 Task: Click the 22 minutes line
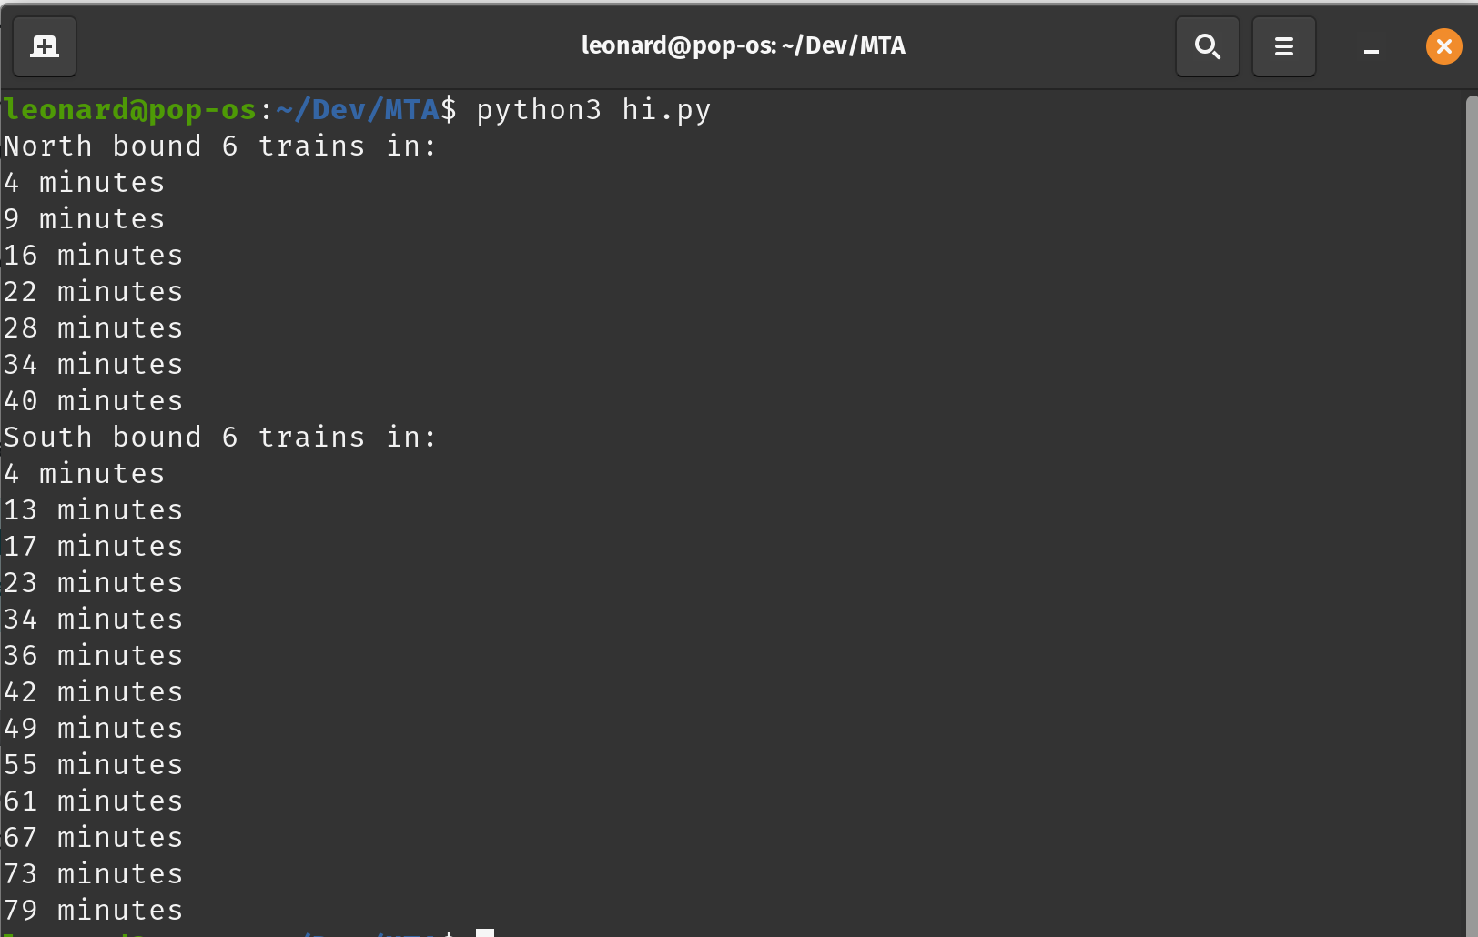(x=93, y=292)
